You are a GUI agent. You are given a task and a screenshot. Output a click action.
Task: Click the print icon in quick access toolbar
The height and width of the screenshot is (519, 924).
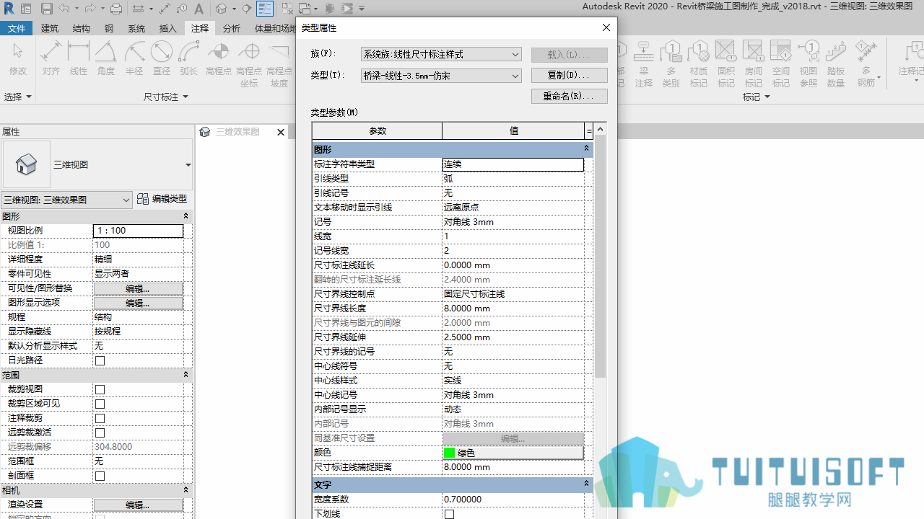[116, 9]
